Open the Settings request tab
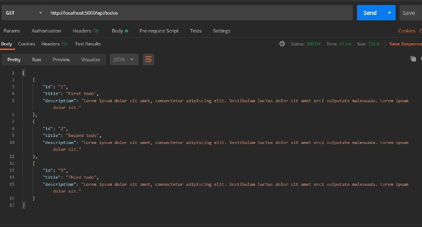 pos(222,31)
